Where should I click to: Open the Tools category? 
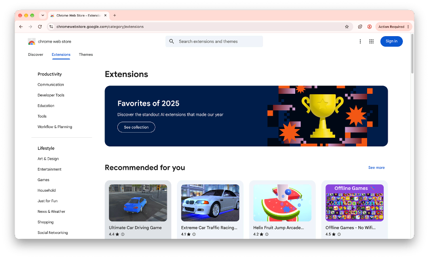click(x=42, y=116)
